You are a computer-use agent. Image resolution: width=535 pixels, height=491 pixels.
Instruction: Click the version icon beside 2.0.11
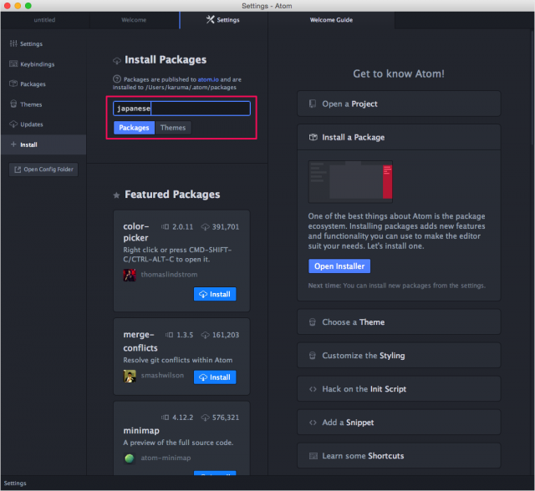pyautogui.click(x=165, y=226)
